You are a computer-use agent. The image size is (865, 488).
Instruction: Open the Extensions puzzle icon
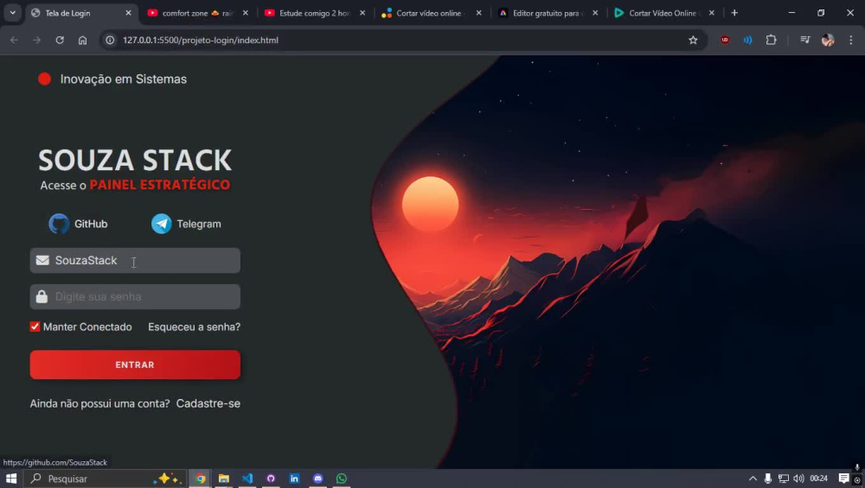click(772, 40)
